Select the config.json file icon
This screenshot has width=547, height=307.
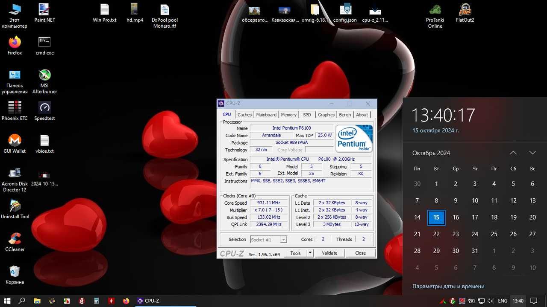click(345, 13)
